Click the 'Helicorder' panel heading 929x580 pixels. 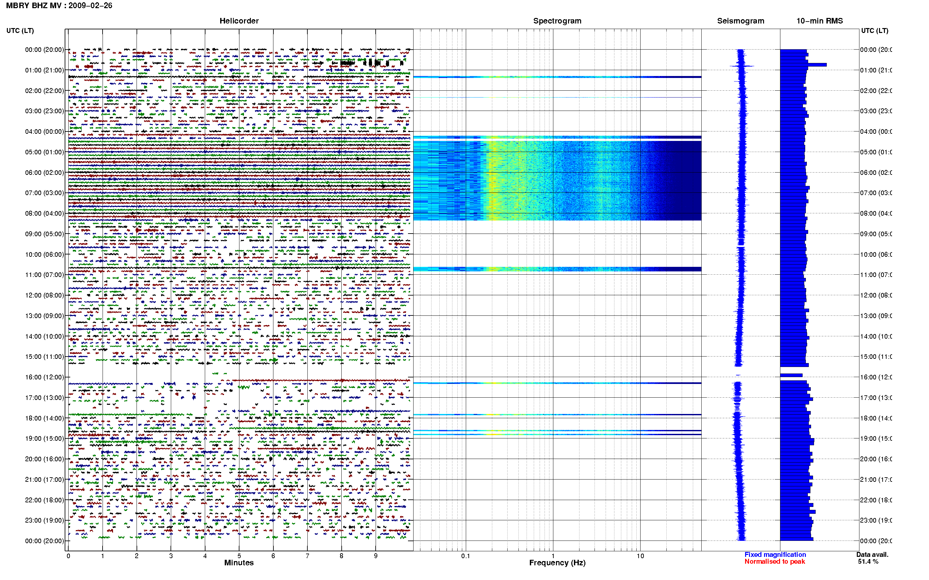[x=239, y=21]
